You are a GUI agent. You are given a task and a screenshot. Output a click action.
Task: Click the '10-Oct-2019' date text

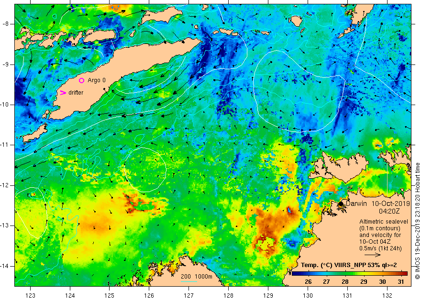[391, 204]
